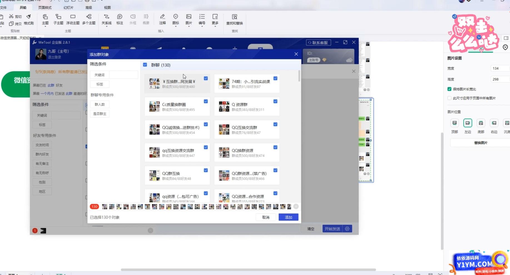Set image position to 顶部 (top)
Image resolution: width=510 pixels, height=275 pixels.
(454, 123)
